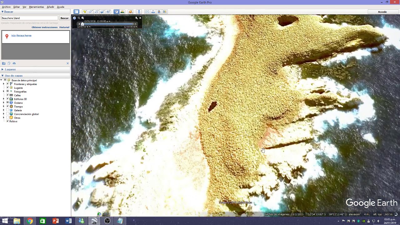Open the Ver menu
The image size is (400, 225).
coord(24,7)
